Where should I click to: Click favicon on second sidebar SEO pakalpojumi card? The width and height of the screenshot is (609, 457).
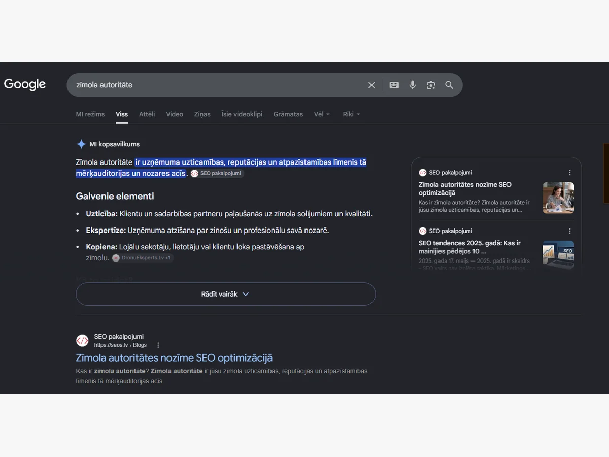point(423,231)
